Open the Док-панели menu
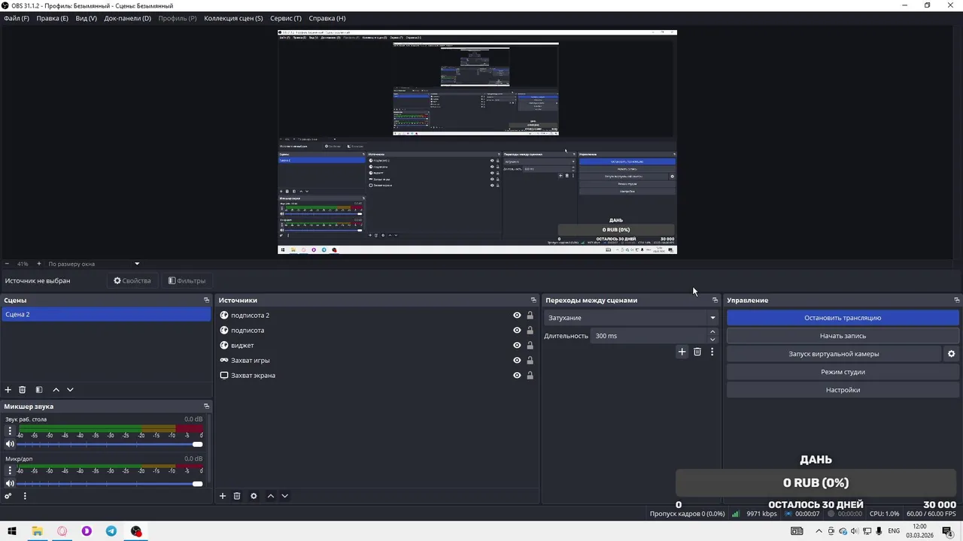The width and height of the screenshot is (963, 541). click(x=127, y=18)
